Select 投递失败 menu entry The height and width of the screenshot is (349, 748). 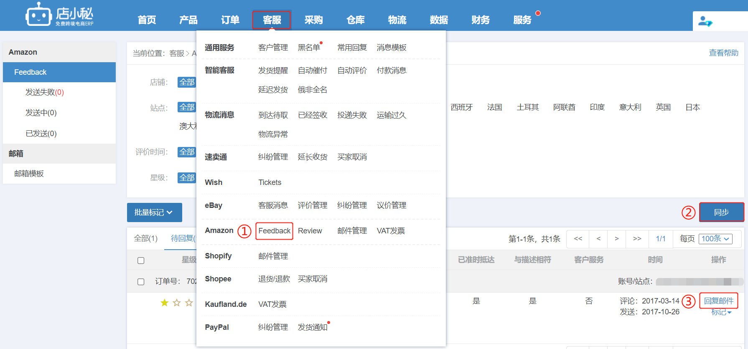(x=352, y=115)
